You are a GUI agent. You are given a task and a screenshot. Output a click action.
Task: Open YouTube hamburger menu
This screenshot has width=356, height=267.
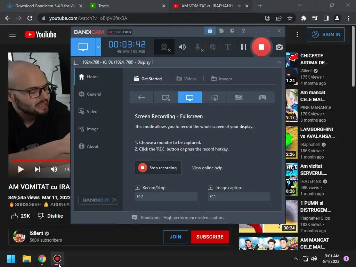pyautogui.click(x=13, y=34)
